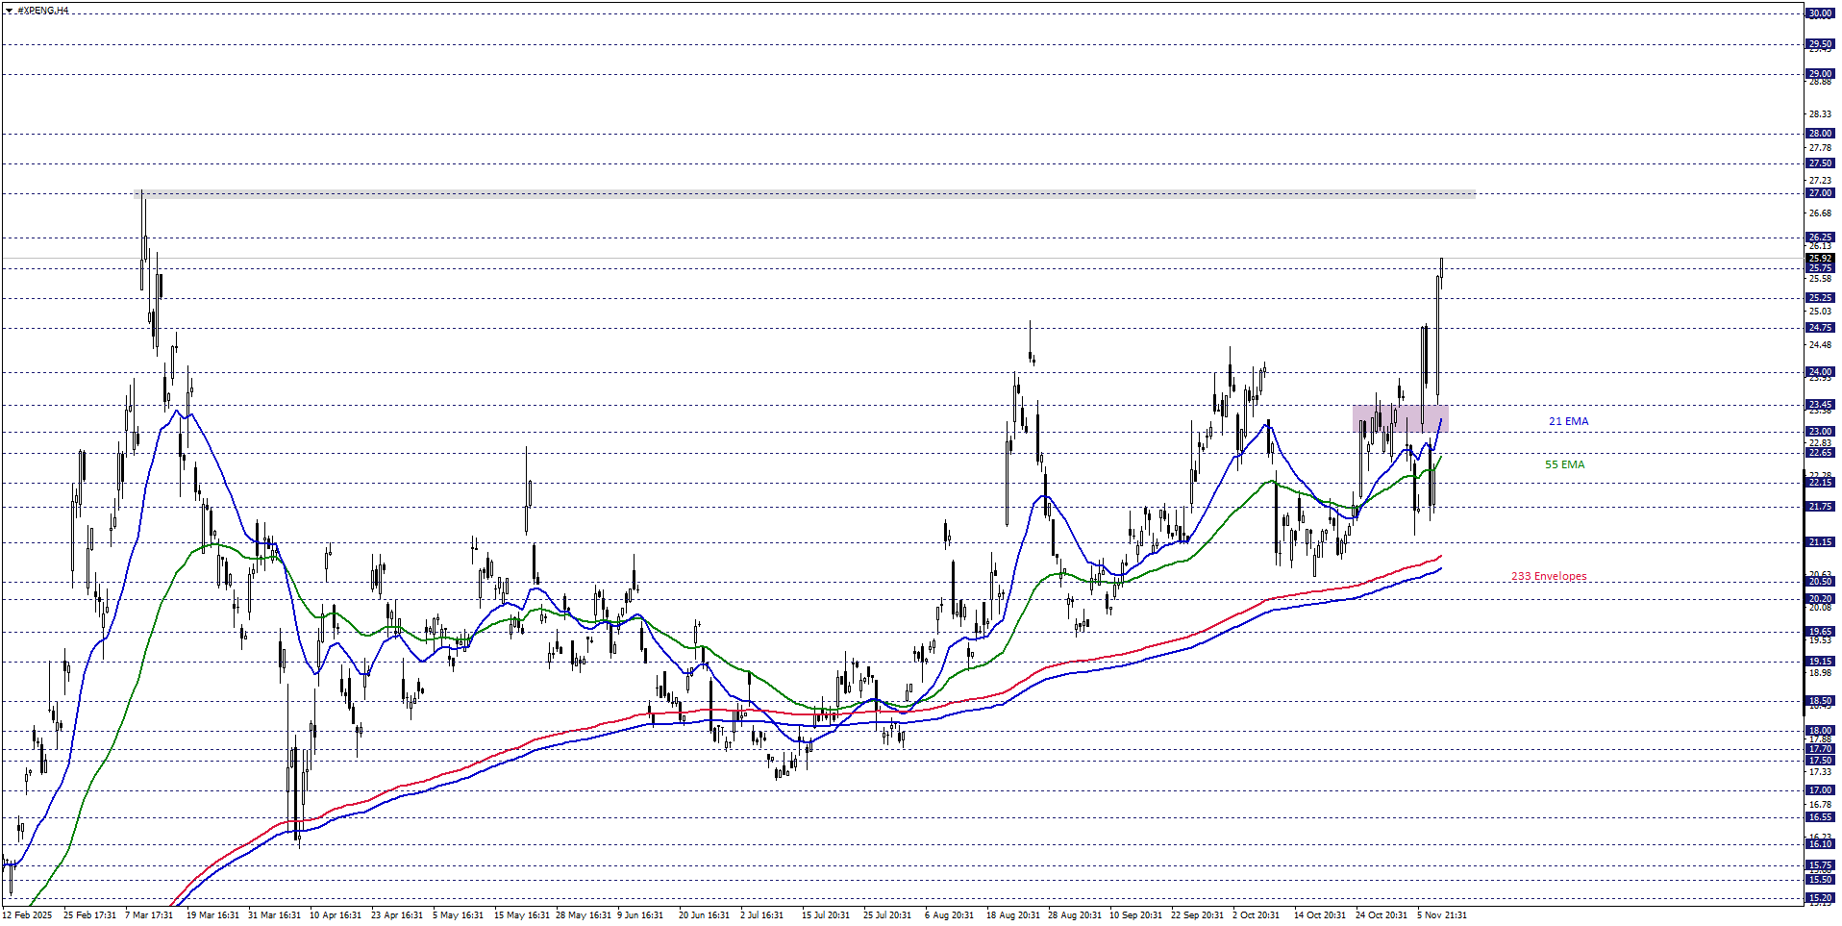This screenshot has width=1842, height=926.
Task: Click the 21 EMA text label
Action: [x=1568, y=421]
